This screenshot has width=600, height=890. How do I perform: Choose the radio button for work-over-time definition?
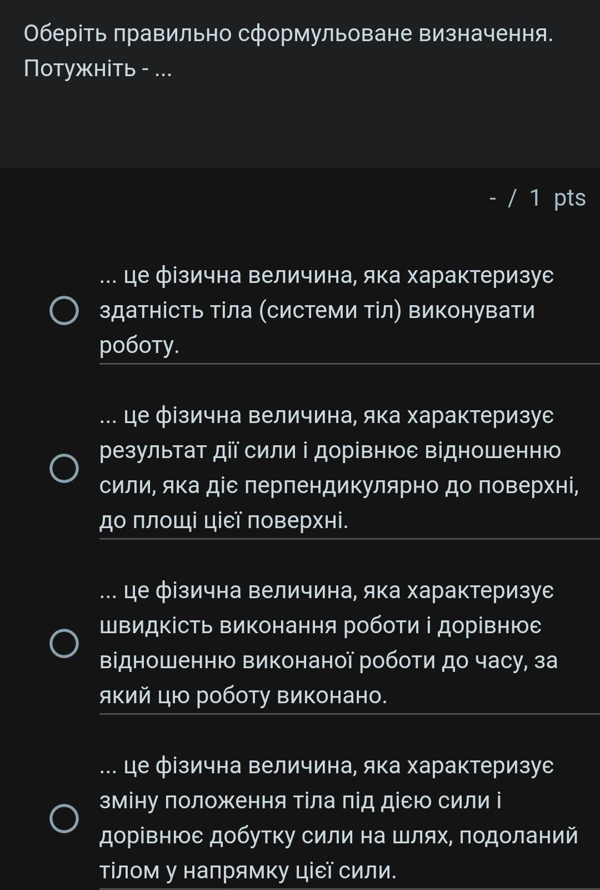(x=63, y=643)
